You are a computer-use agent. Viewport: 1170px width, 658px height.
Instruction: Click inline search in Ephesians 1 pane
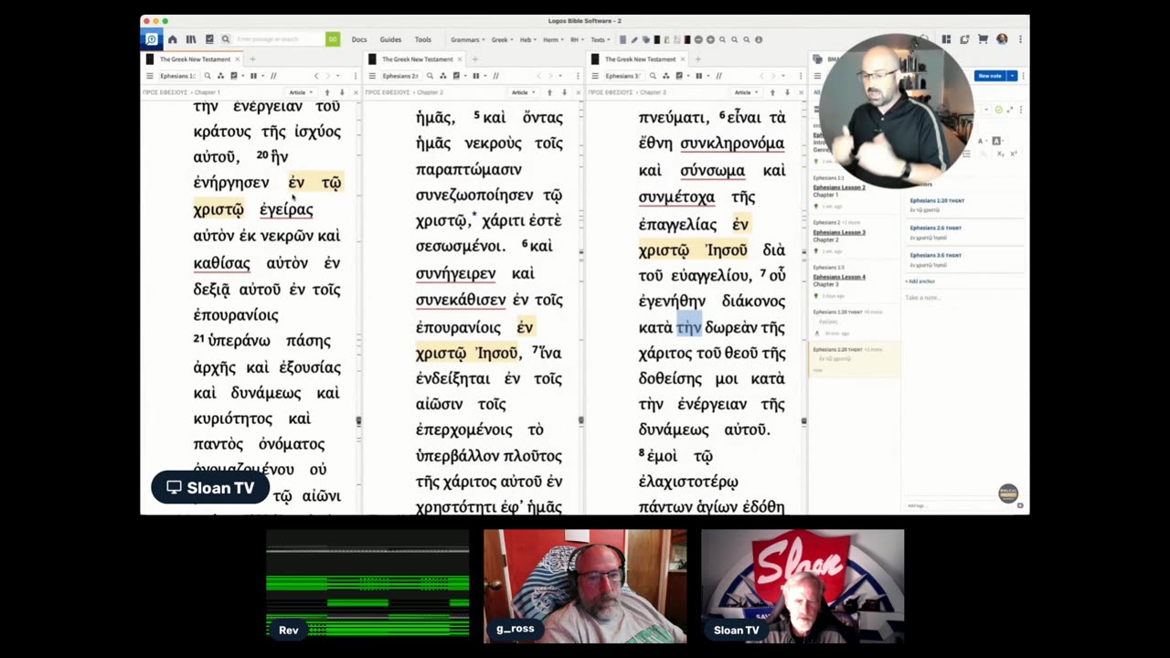tap(207, 76)
